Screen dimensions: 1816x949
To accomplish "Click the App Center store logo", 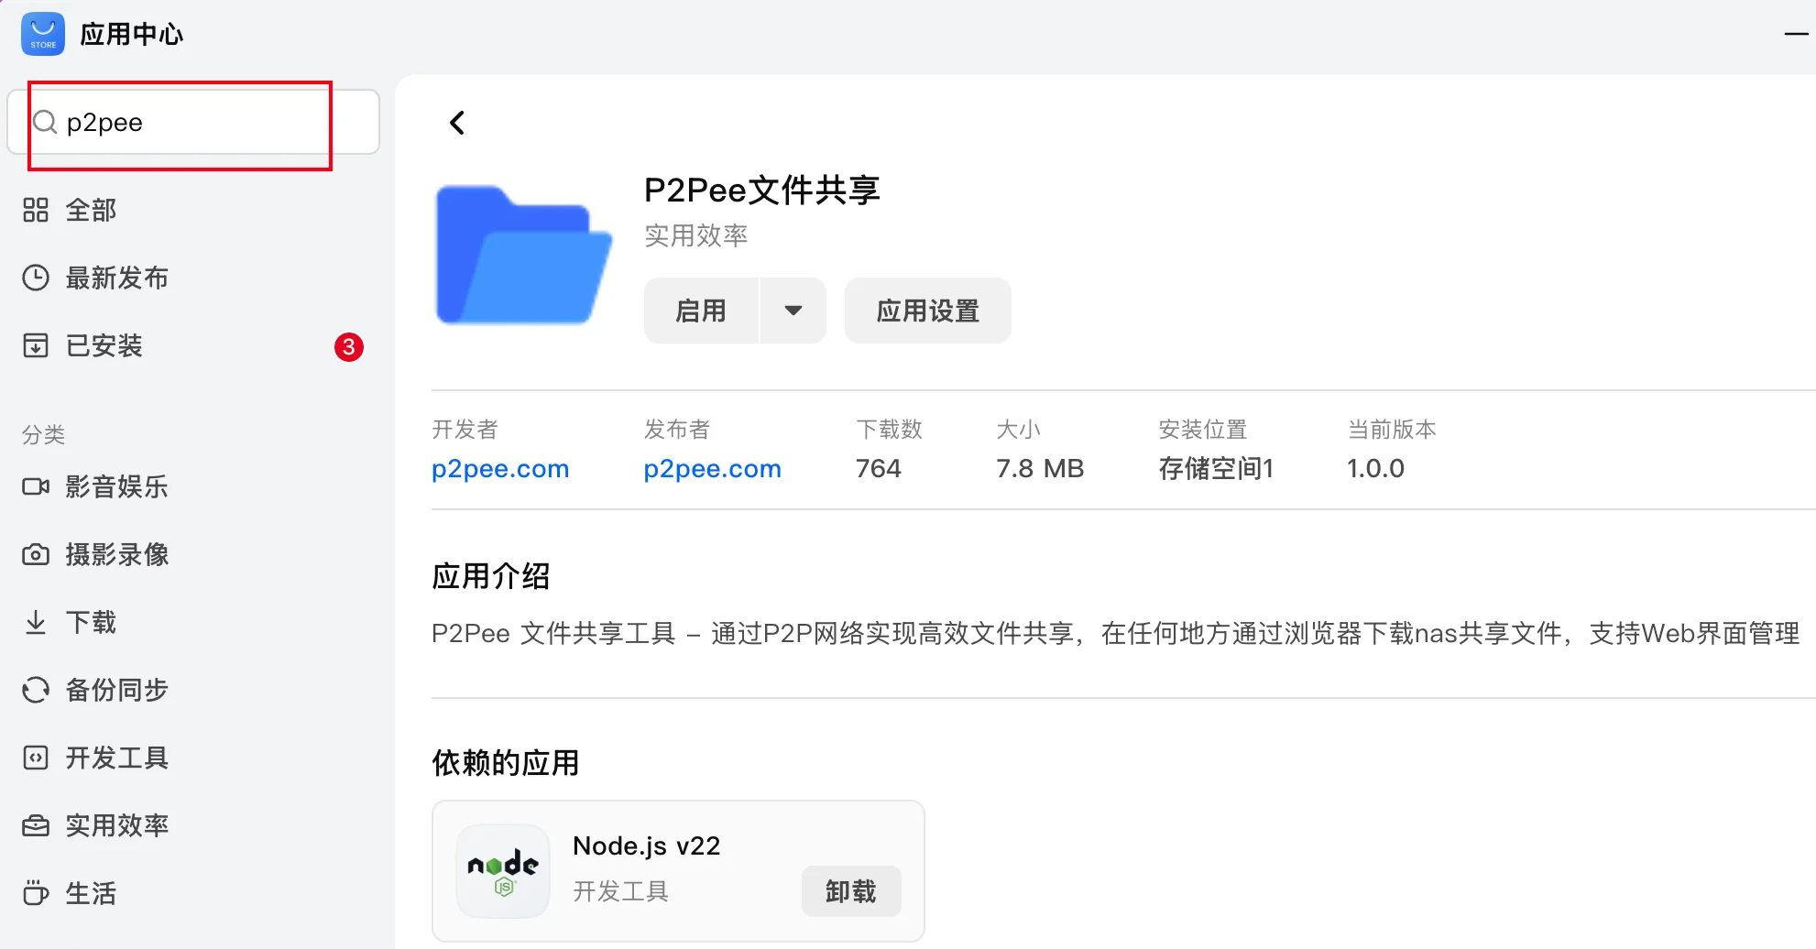I will 43,34.
